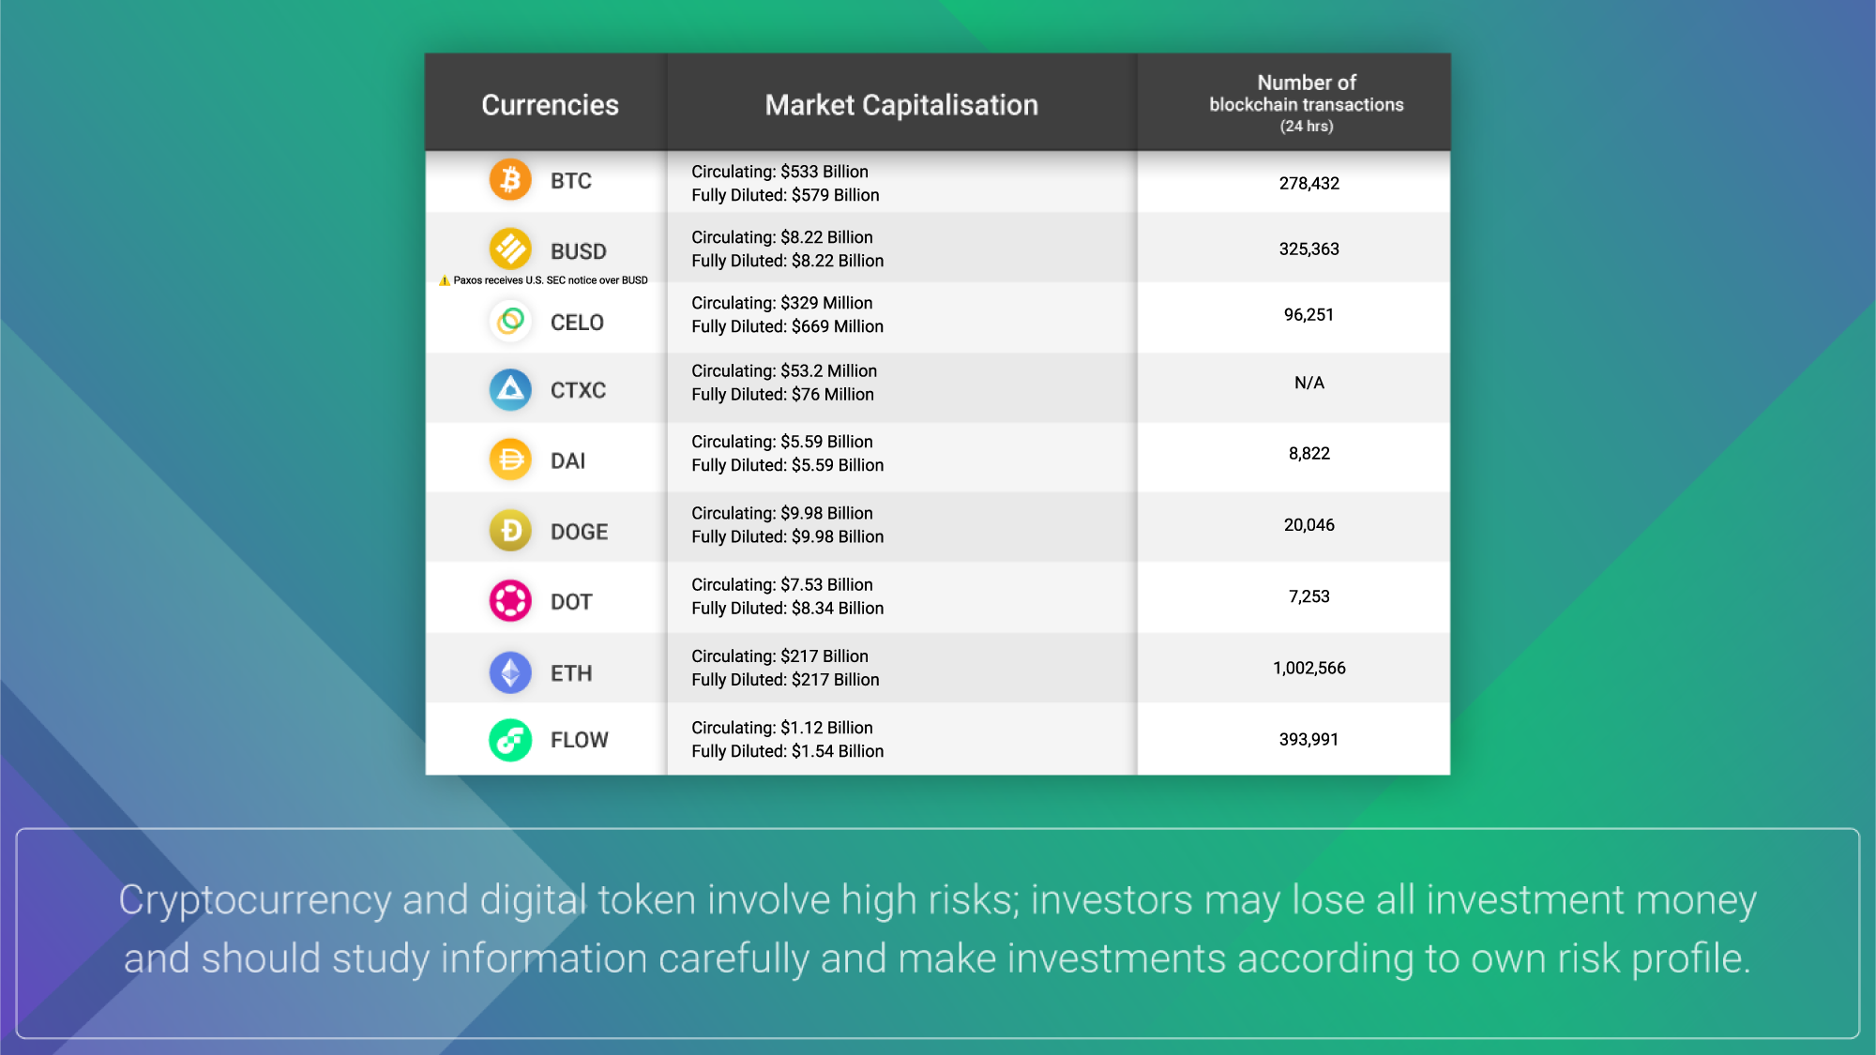Click the FLOW transactions figure 393,991
1876x1055 pixels.
point(1308,738)
